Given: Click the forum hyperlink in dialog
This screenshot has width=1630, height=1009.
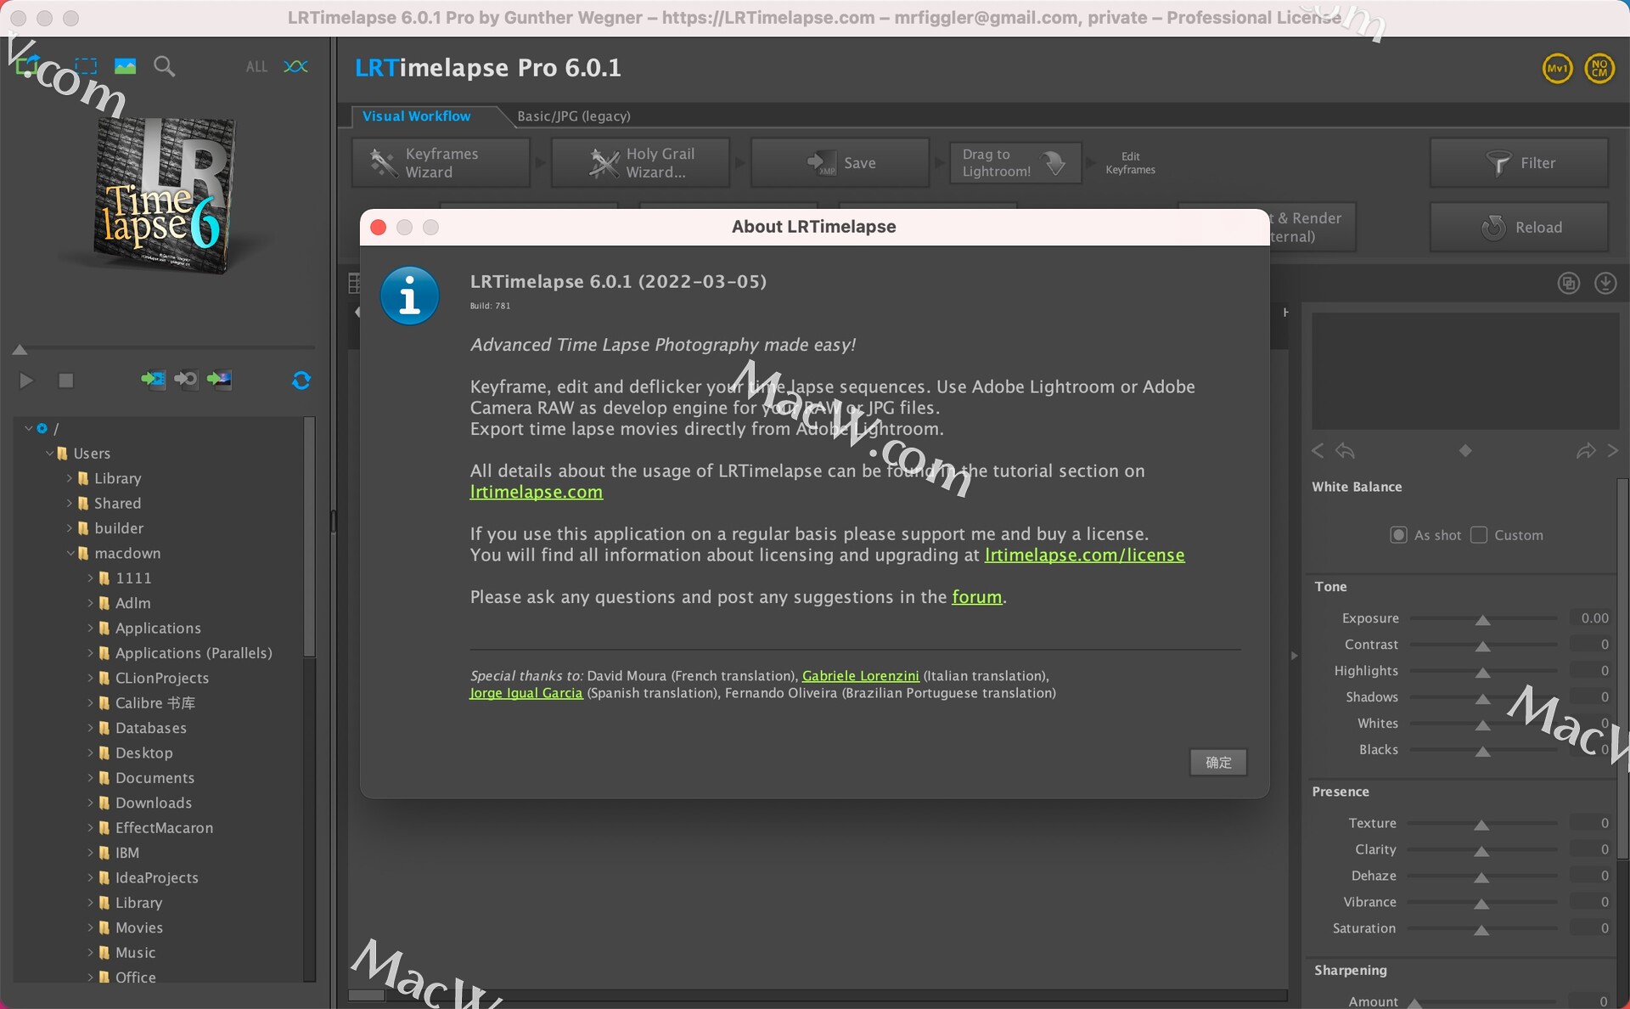Looking at the screenshot, I should (977, 596).
